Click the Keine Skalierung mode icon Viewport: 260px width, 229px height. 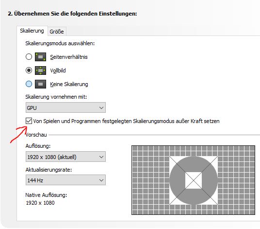(40, 84)
